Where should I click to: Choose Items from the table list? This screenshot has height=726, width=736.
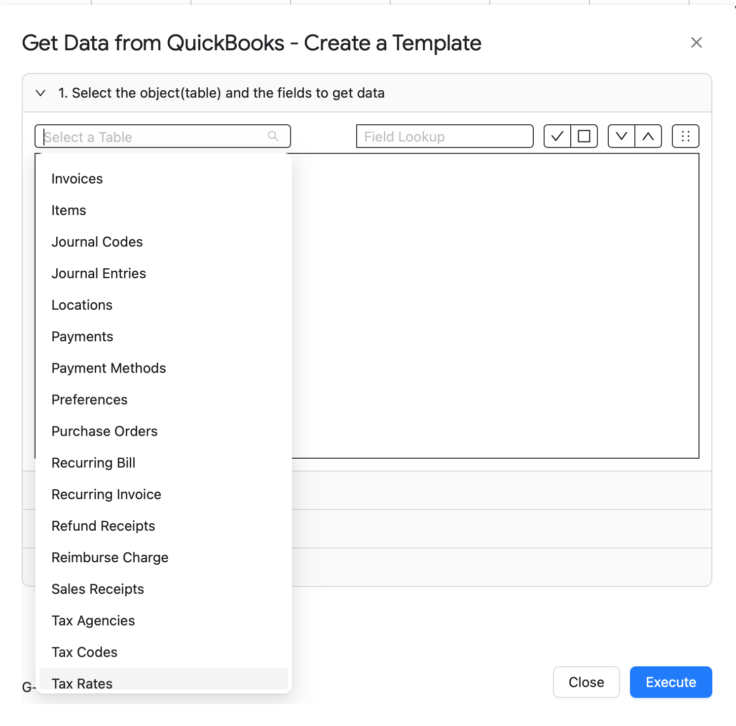coord(164,210)
